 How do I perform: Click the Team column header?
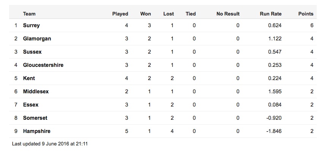click(29, 14)
